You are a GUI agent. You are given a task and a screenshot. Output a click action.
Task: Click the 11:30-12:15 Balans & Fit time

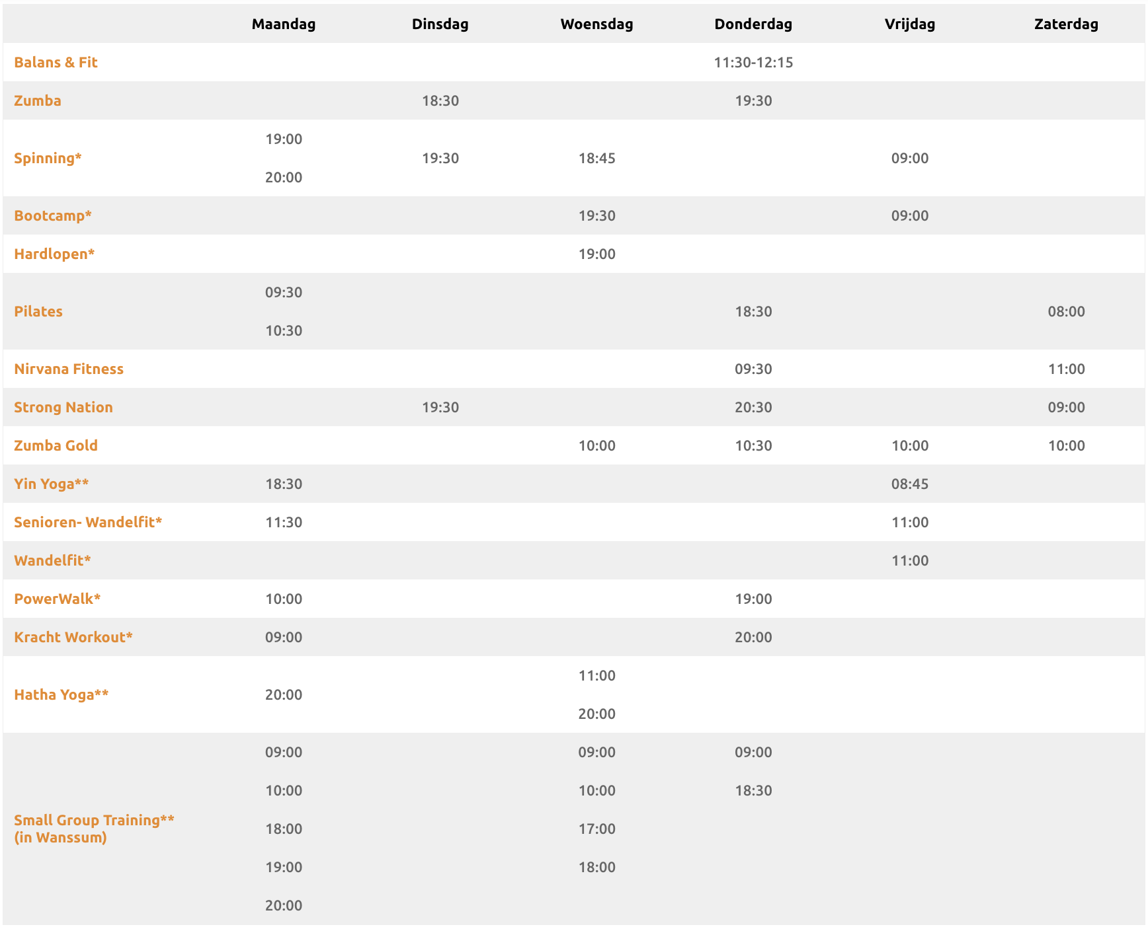pyautogui.click(x=753, y=63)
